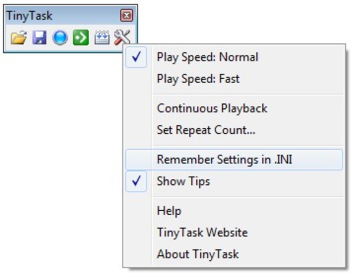351x273 pixels.
Task: Disable the Show Tips option
Action: pyautogui.click(x=183, y=181)
